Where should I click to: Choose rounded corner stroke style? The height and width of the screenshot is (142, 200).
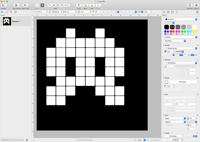click(x=181, y=55)
